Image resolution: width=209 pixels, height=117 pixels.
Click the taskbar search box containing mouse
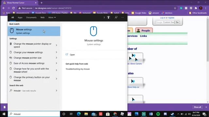point(34,114)
